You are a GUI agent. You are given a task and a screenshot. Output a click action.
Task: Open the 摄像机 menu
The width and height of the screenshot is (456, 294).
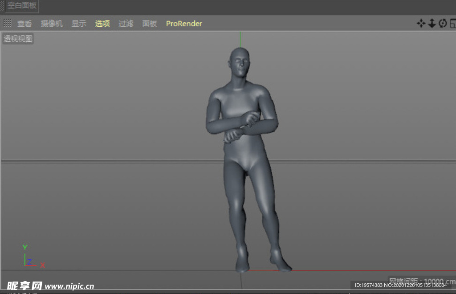coord(52,24)
